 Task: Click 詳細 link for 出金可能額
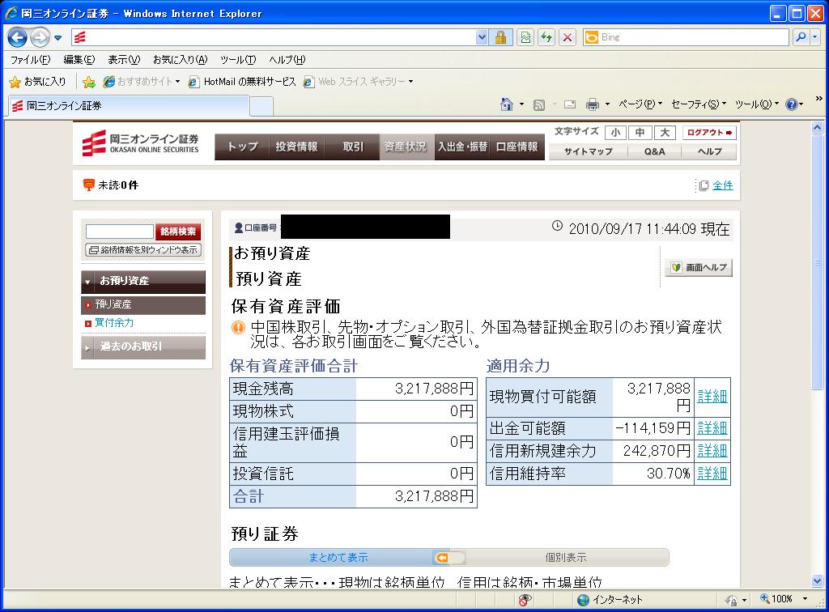click(712, 427)
